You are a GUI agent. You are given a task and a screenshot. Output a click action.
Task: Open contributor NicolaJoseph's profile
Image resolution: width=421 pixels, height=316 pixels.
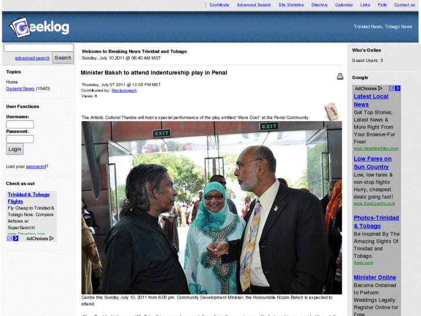(124, 90)
